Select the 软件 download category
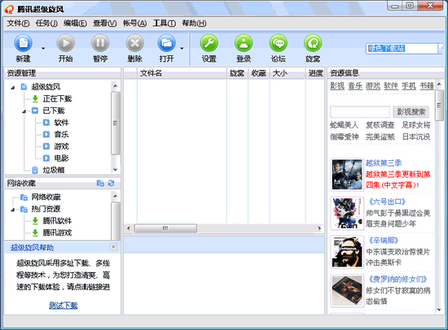 (61, 123)
